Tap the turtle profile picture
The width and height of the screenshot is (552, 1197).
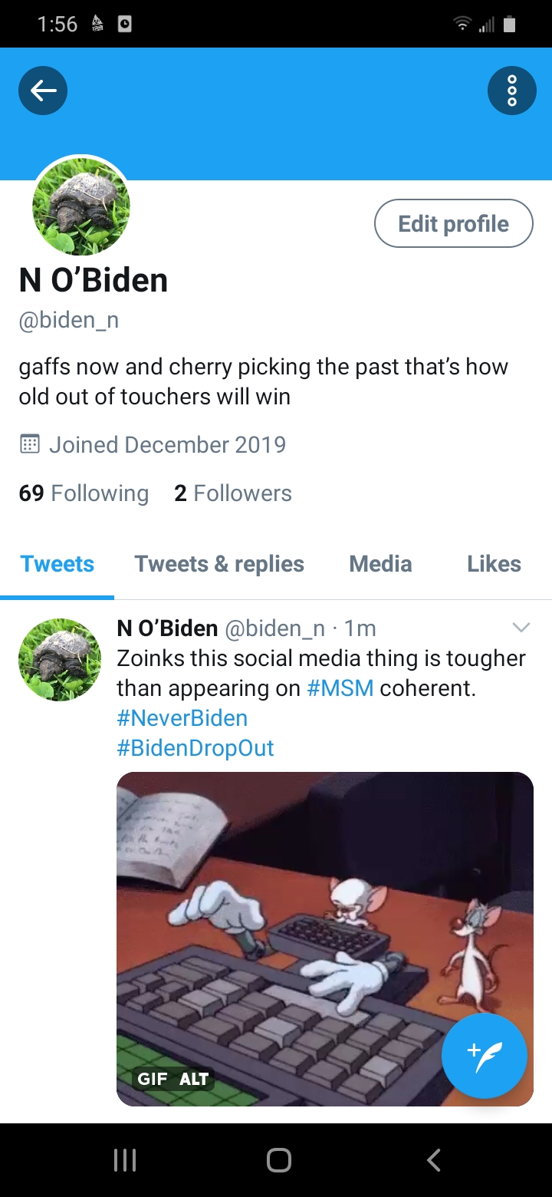[x=81, y=206]
